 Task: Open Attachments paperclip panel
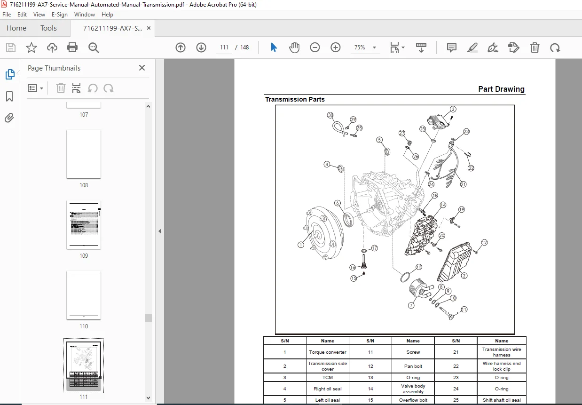(x=9, y=118)
